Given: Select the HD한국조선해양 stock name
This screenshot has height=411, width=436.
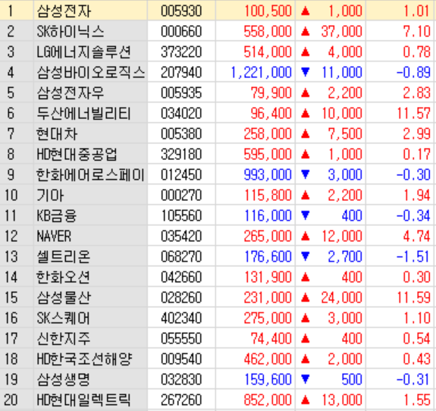Looking at the screenshot, I should click(84, 359).
